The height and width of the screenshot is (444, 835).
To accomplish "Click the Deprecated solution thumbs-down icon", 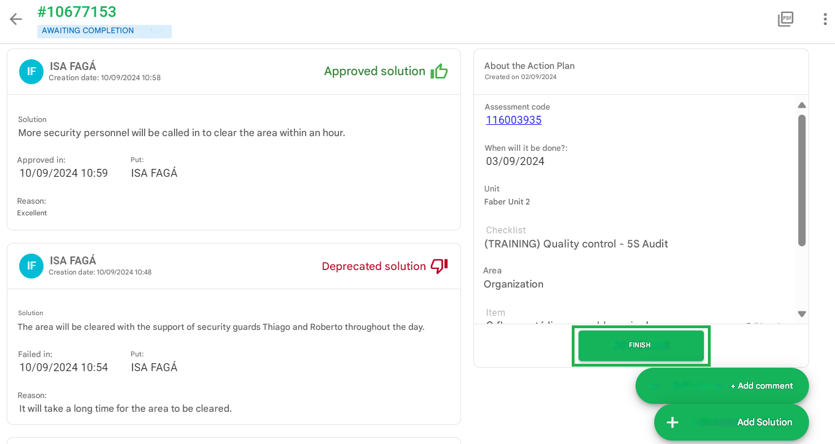I will coord(439,266).
